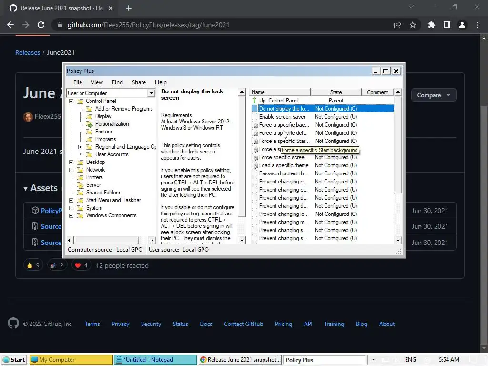
Task: Reload the GitHub page
Action: (x=41, y=25)
